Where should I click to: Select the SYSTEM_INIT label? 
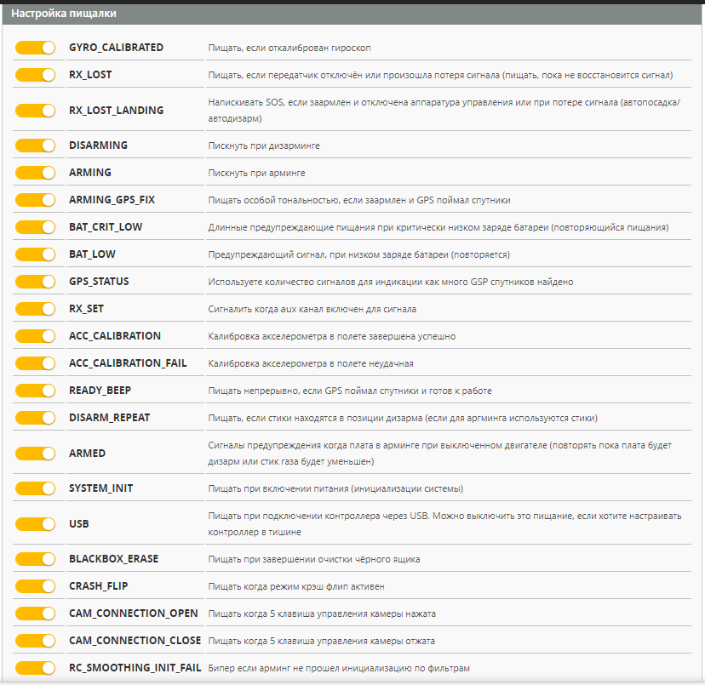(100, 488)
